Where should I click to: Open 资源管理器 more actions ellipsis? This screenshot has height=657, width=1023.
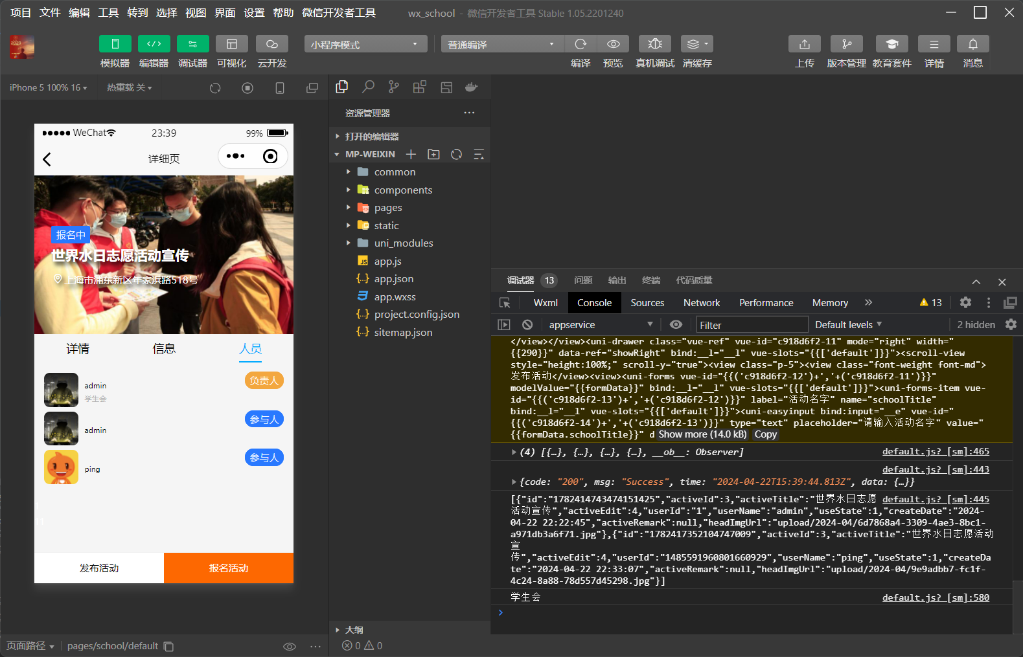tap(469, 113)
